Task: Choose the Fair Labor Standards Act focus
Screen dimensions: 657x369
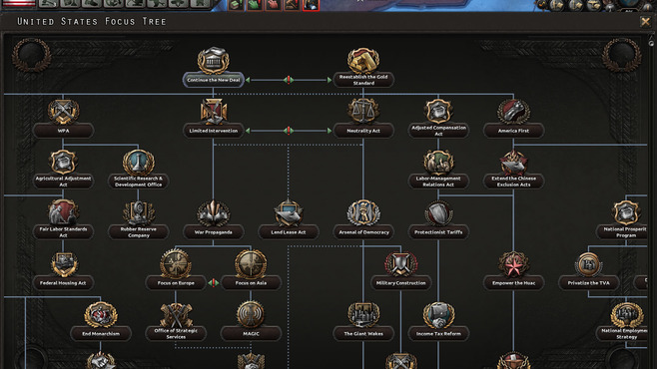Action: [x=63, y=219]
